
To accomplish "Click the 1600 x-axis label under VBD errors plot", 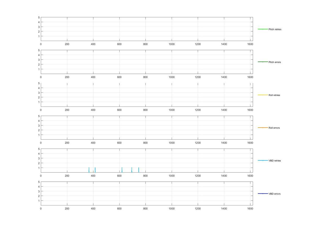I will click(250, 209).
